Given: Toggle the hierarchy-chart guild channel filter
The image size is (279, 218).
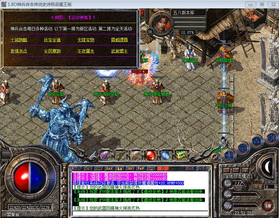Looking at the screenshot, I should pos(64,182).
